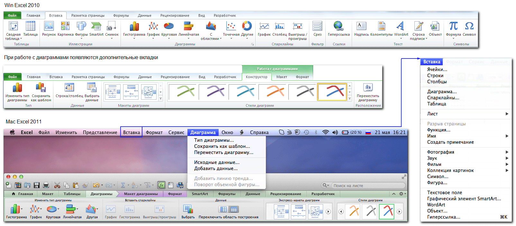Click the Круговая pie chart icon in Win Excel

(x=169, y=26)
